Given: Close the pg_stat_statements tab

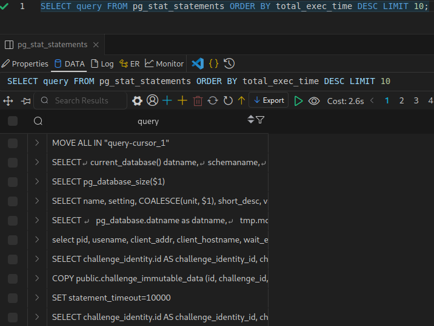Looking at the screenshot, I should point(96,45).
